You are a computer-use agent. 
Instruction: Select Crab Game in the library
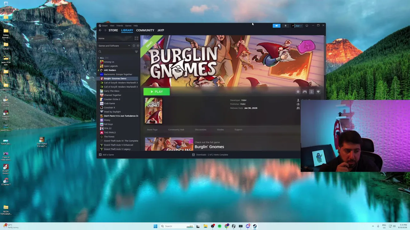click(x=109, y=103)
